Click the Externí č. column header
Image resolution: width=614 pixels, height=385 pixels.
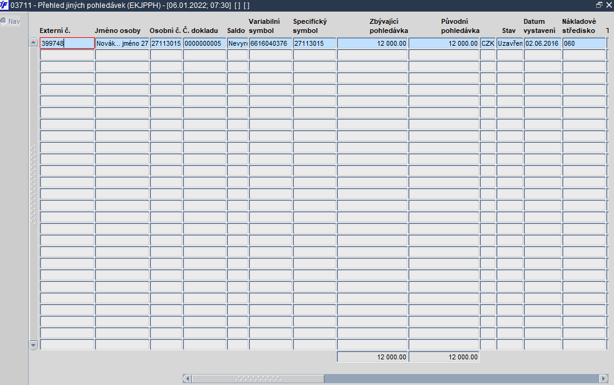(x=55, y=31)
